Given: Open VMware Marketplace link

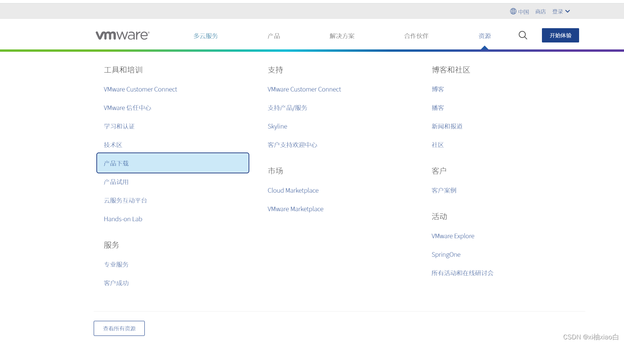Looking at the screenshot, I should click(295, 209).
